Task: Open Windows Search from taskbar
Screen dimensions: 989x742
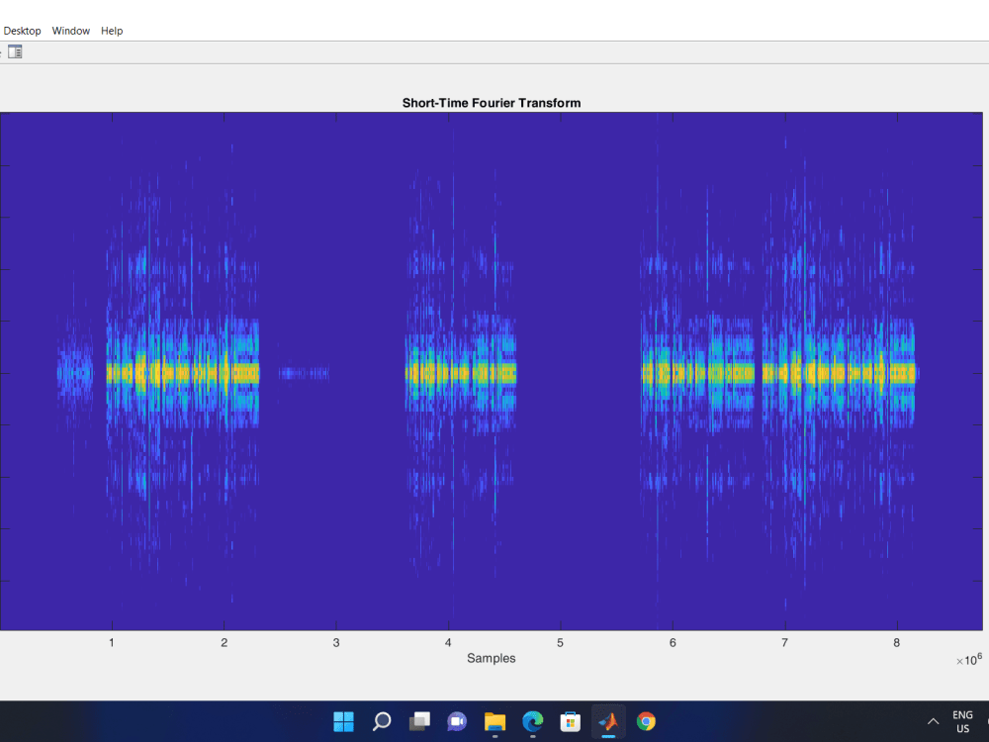Action: coord(382,721)
